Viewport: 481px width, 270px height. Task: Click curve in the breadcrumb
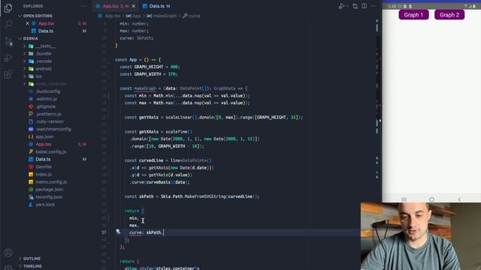194,16
